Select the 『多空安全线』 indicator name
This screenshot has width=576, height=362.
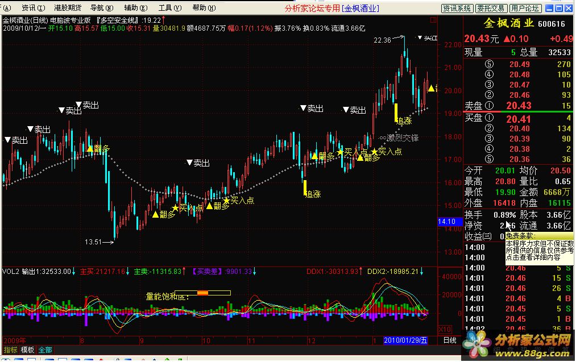118,20
